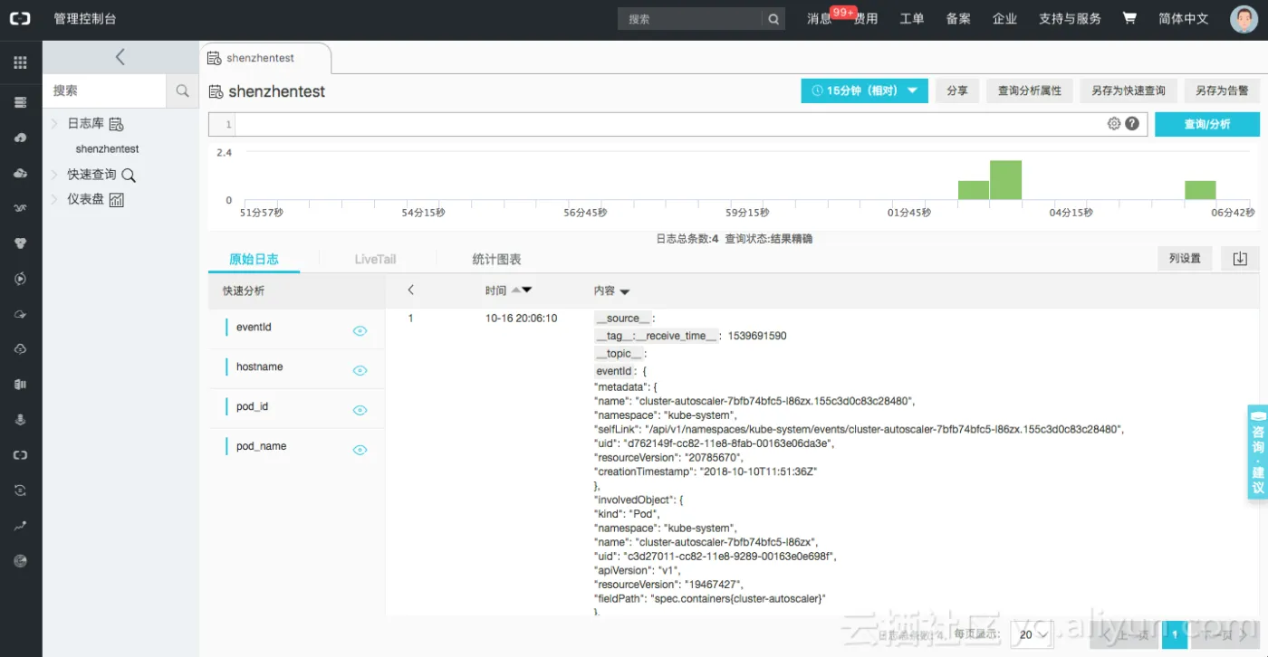
Task: Click the 列设置 button
Action: click(1185, 259)
